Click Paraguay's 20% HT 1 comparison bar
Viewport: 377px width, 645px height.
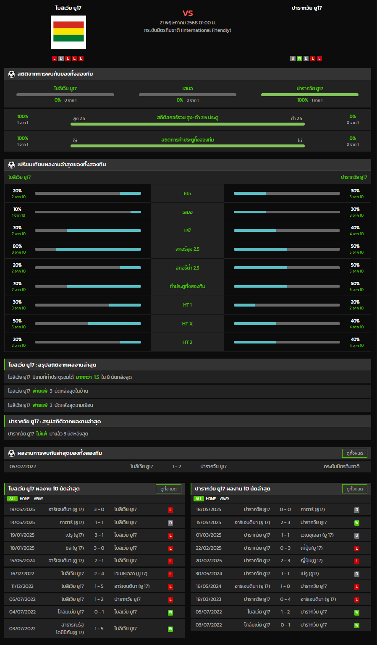287,305
